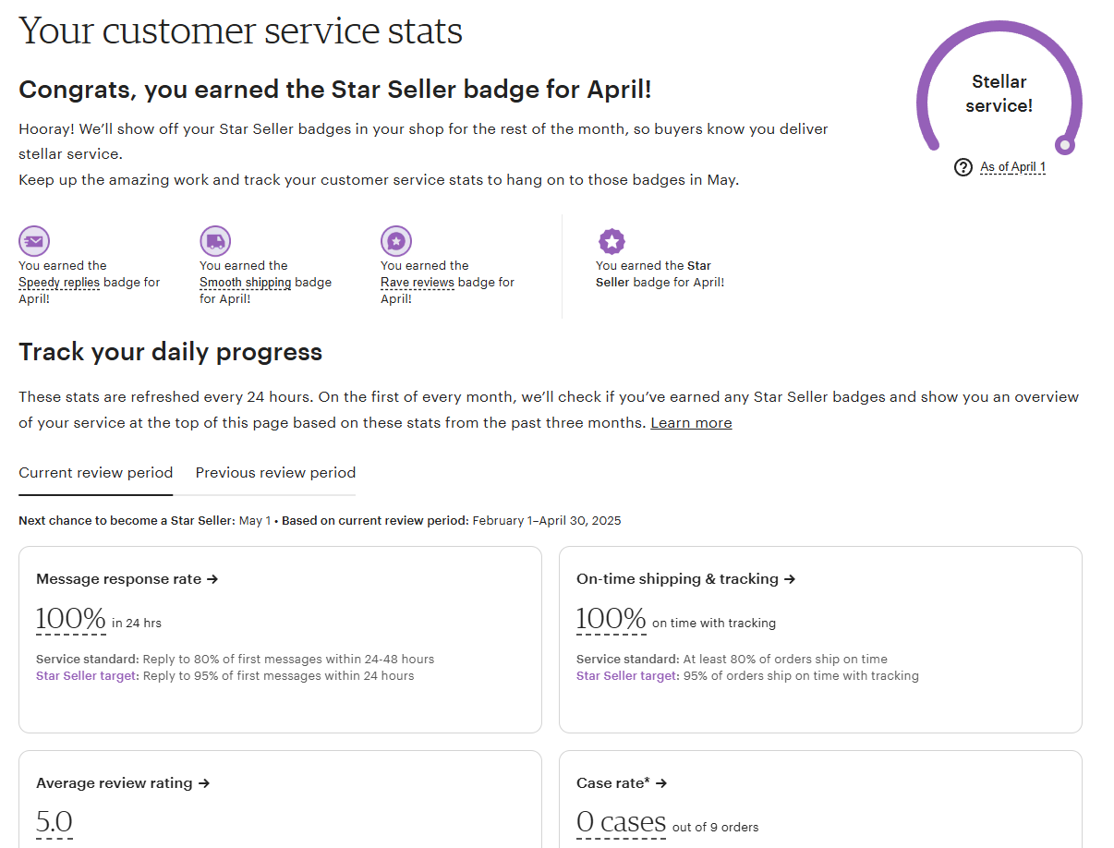The image size is (1114, 848).
Task: Click the underlined Smooth shipping text
Action: [246, 283]
